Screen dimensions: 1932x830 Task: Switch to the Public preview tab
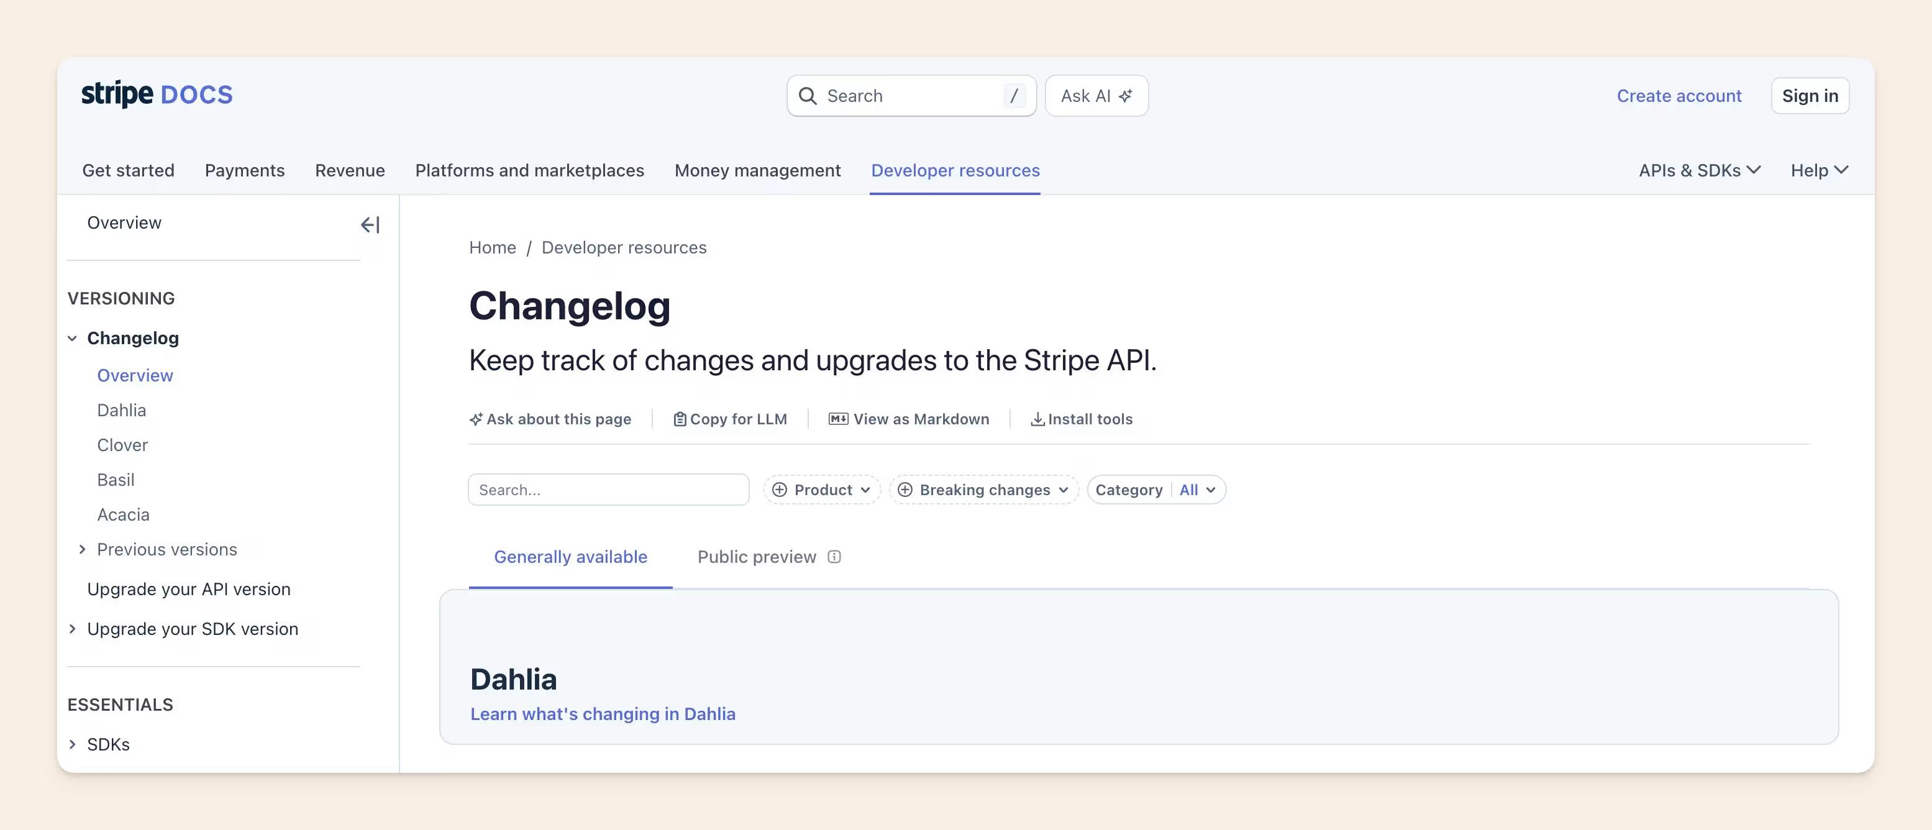(x=757, y=556)
